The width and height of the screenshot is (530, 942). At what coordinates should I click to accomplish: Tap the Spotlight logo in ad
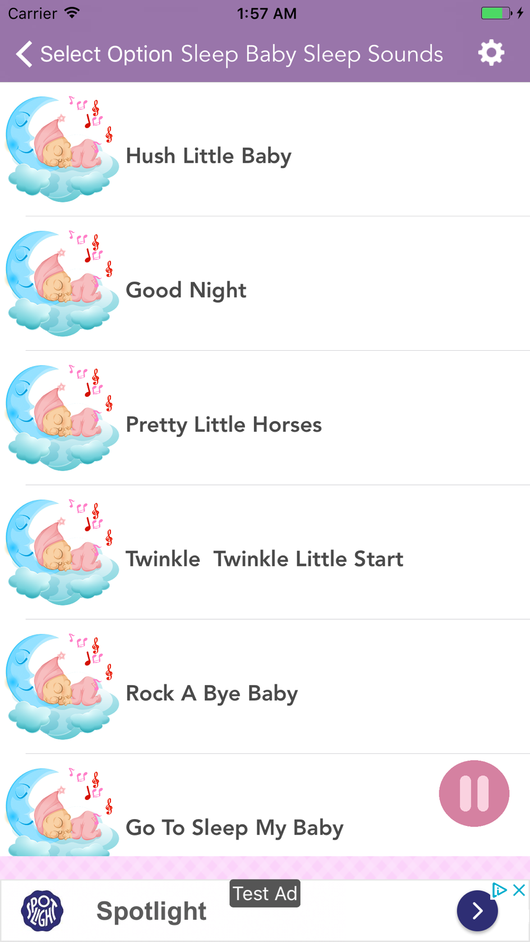click(x=42, y=911)
